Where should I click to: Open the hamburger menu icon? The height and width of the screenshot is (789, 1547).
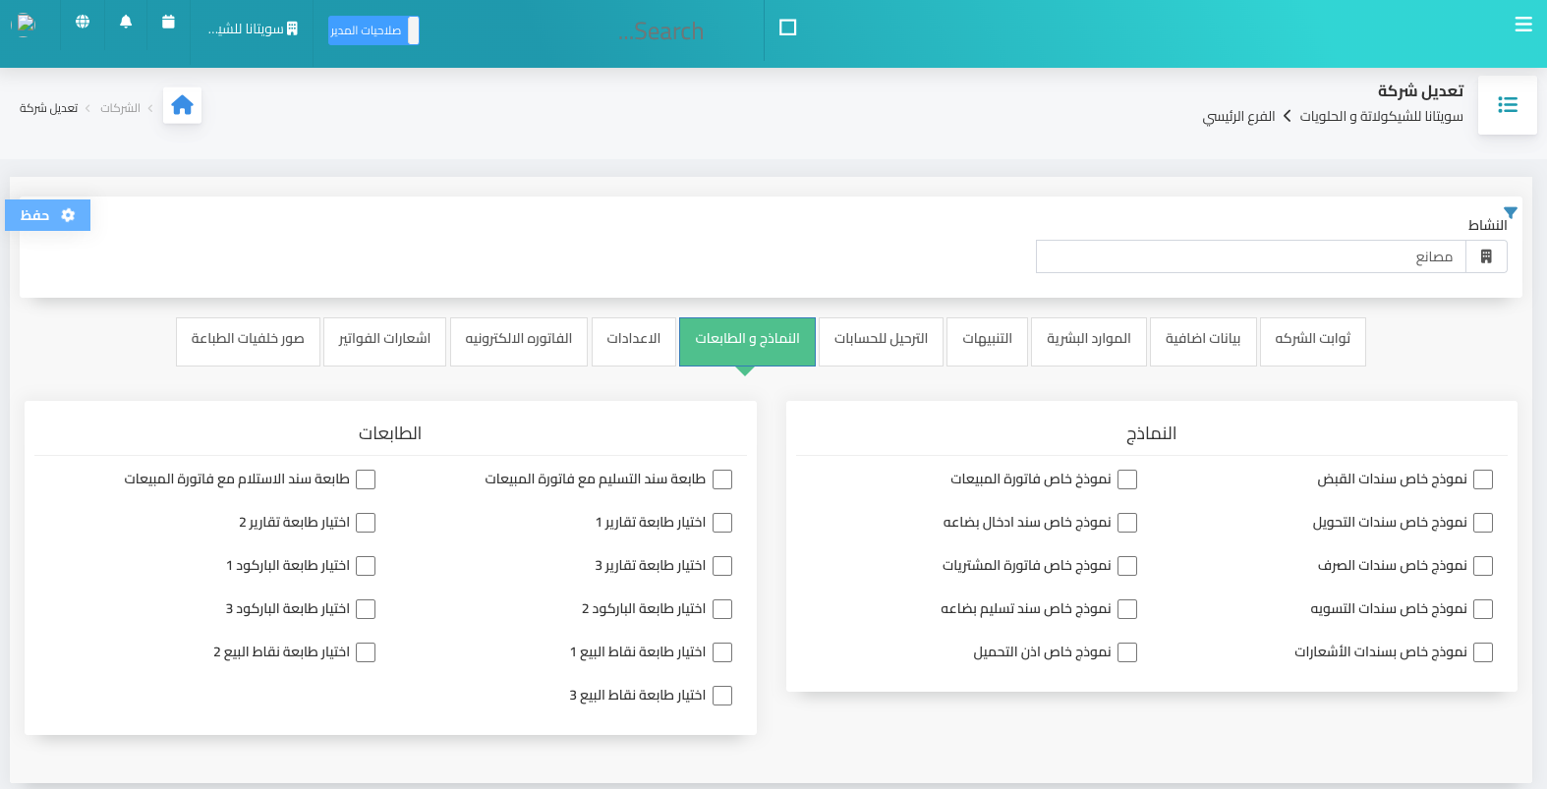coord(1523,26)
